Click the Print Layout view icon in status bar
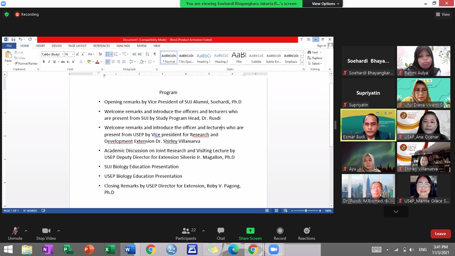Image resolution: width=455 pixels, height=256 pixels. (276, 210)
